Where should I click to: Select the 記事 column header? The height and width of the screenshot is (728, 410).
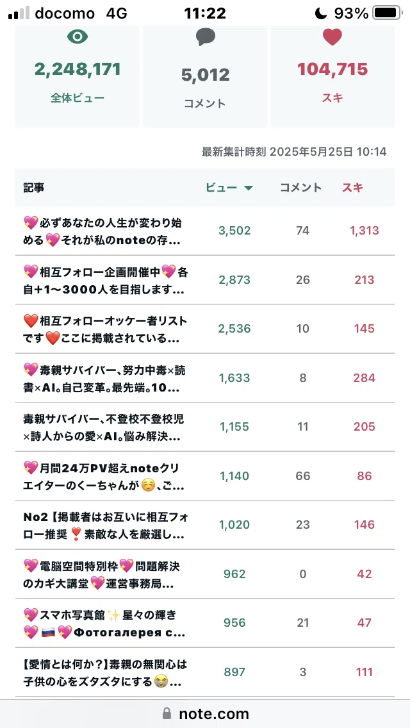coord(34,188)
